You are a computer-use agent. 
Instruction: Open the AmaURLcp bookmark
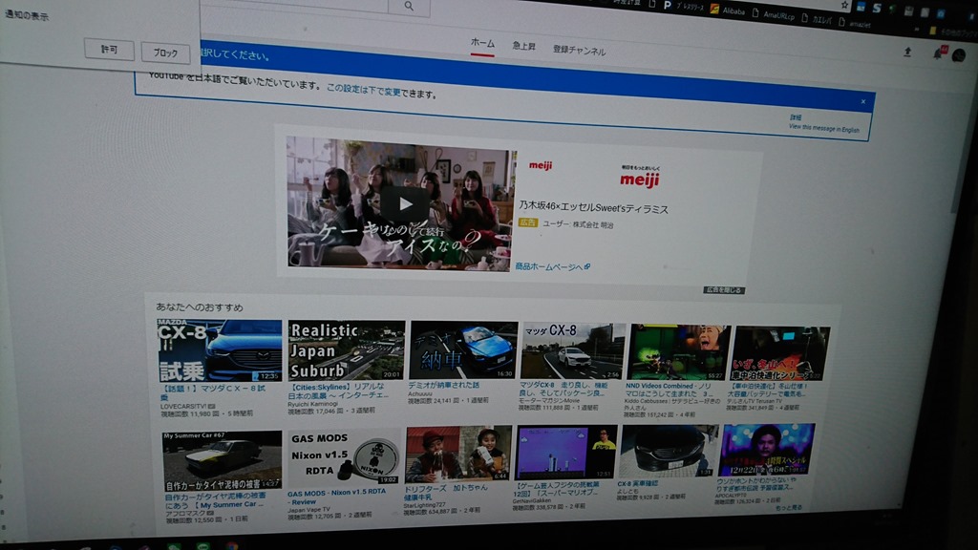[x=774, y=14]
